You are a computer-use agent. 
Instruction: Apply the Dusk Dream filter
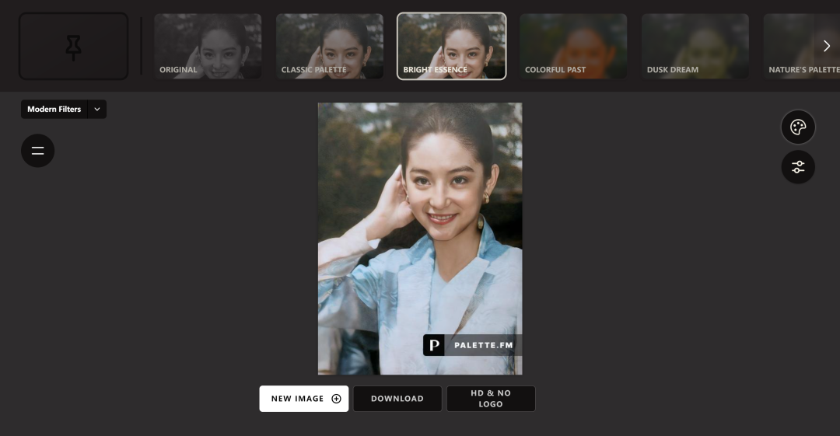pos(695,47)
